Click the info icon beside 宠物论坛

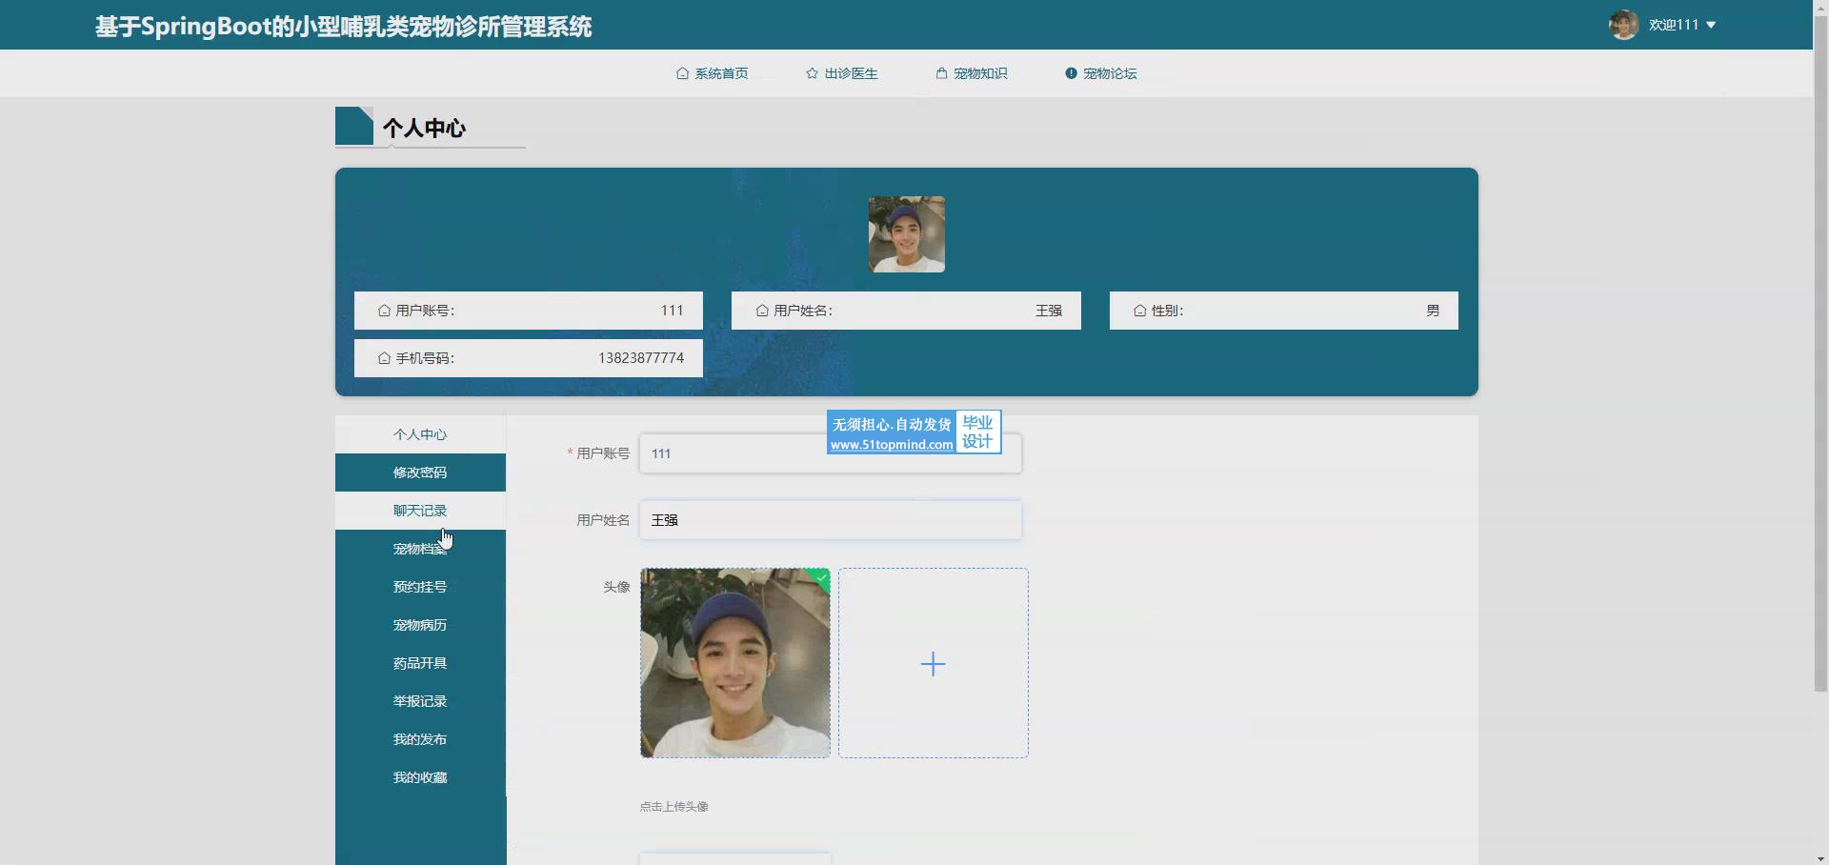click(x=1071, y=73)
